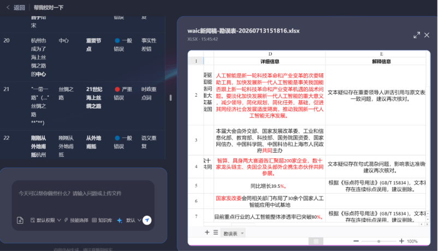Click 时政重点词 type in row 21

pyautogui.click(x=149, y=93)
